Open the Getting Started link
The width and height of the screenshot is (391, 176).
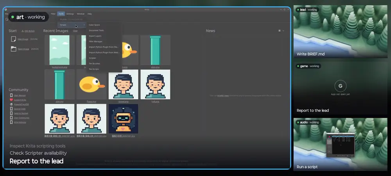[21, 113]
